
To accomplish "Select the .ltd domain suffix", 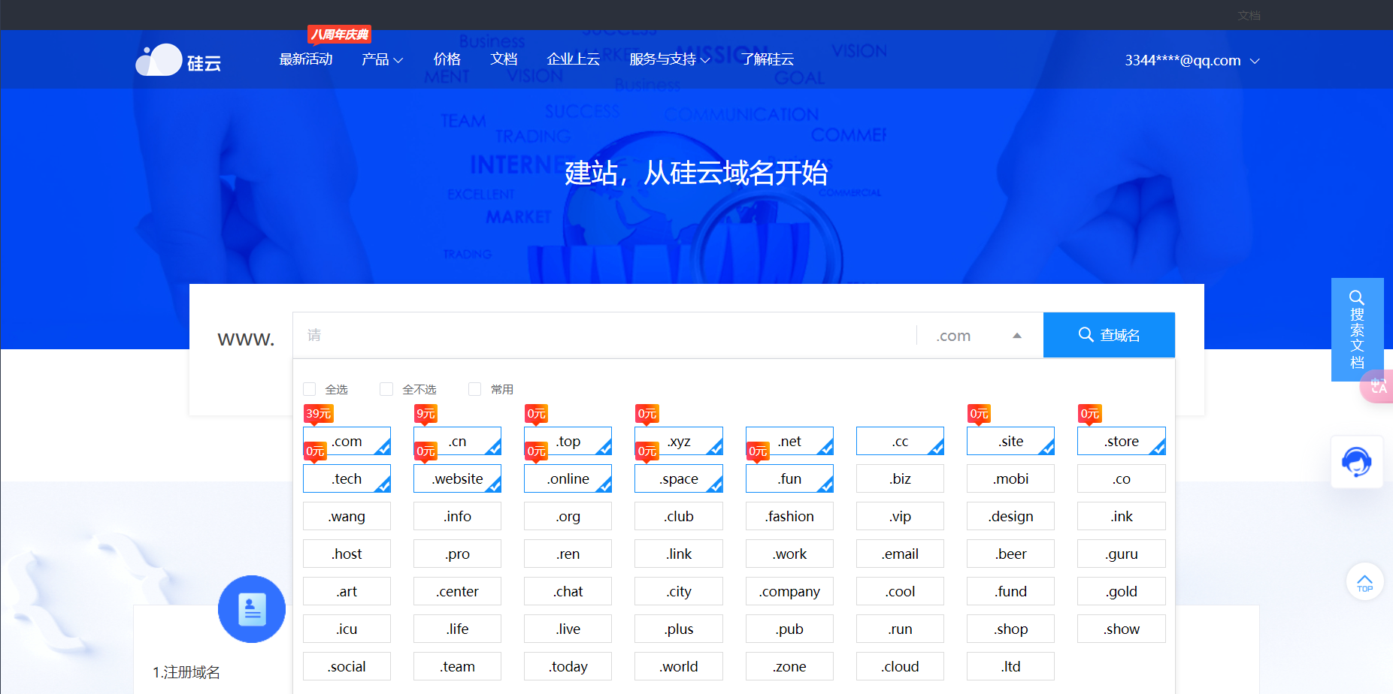I will tap(1010, 666).
